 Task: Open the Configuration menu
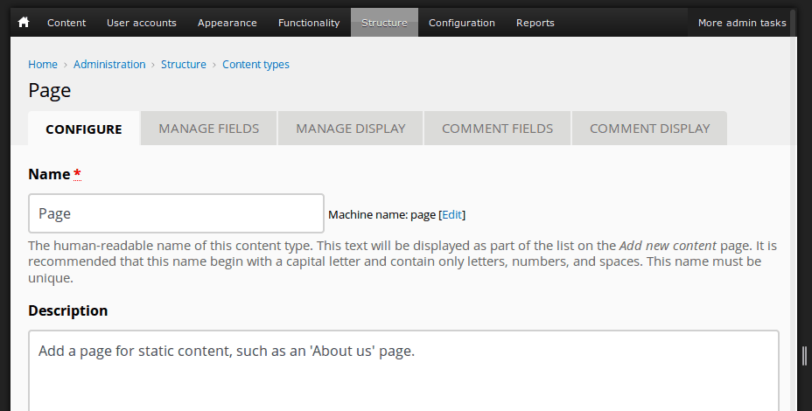461,23
